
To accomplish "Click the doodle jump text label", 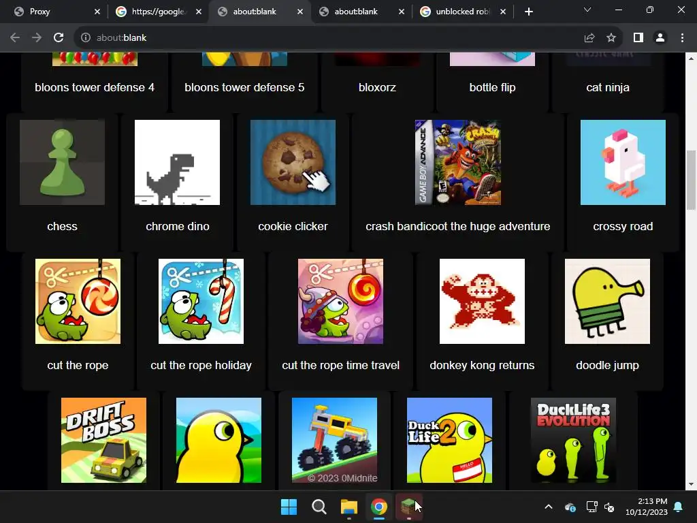I will tap(607, 365).
